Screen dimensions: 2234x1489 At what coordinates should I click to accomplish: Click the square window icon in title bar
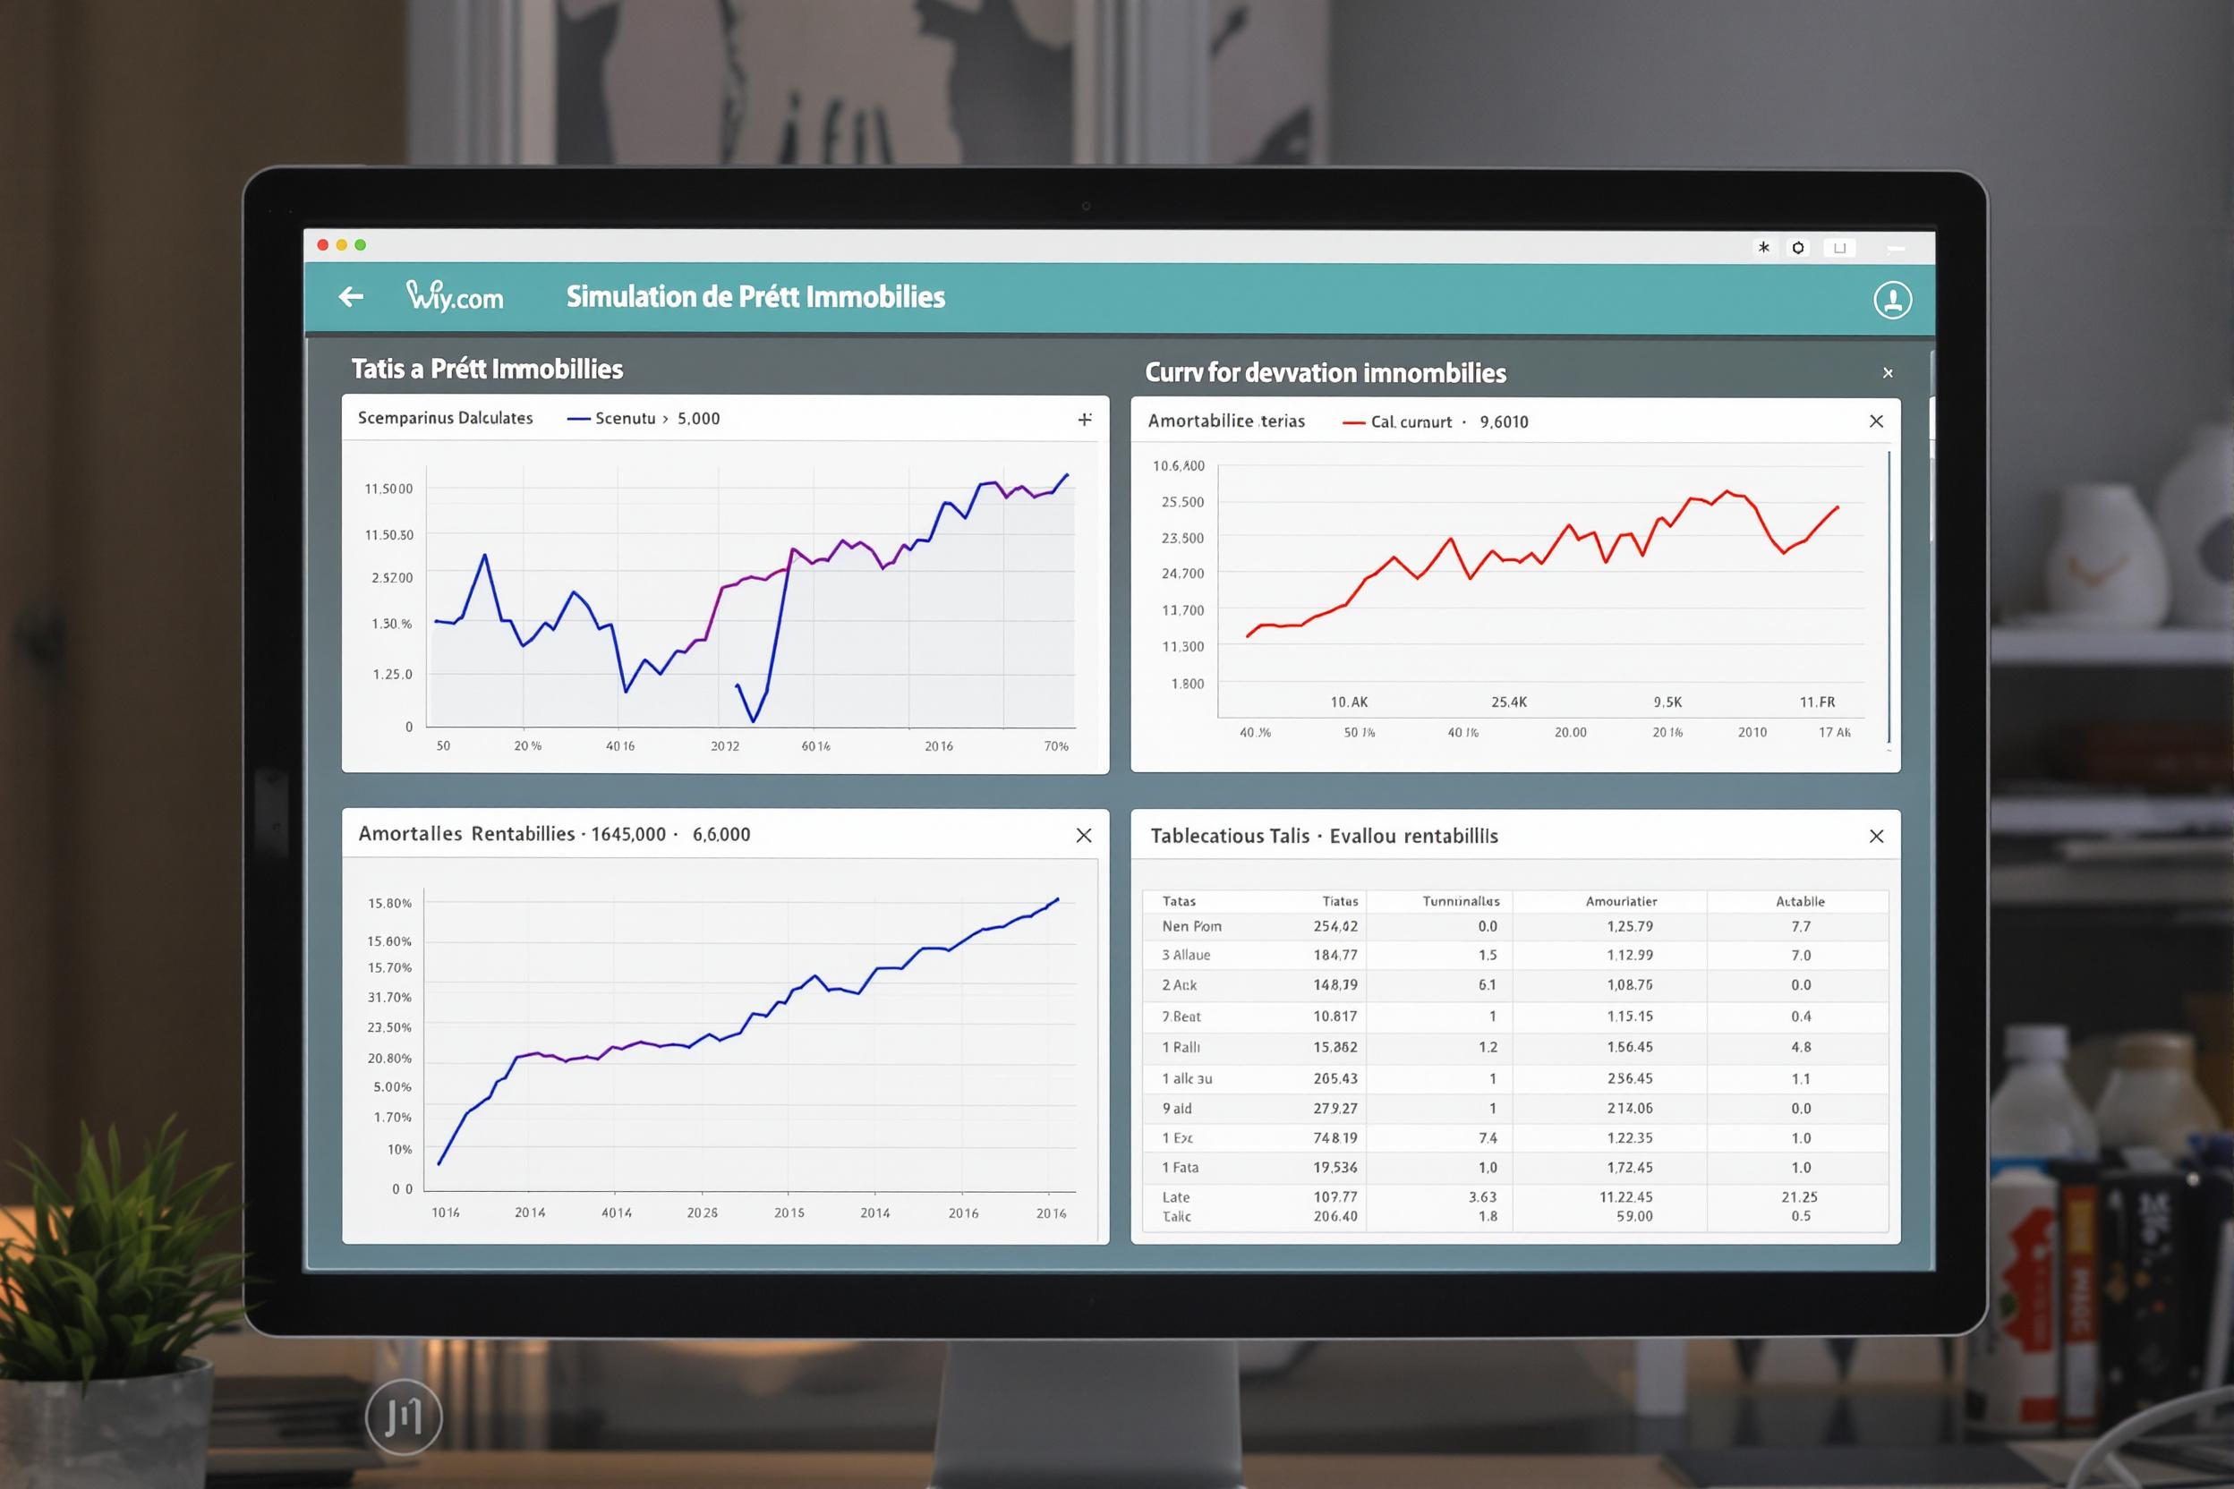(x=1840, y=248)
